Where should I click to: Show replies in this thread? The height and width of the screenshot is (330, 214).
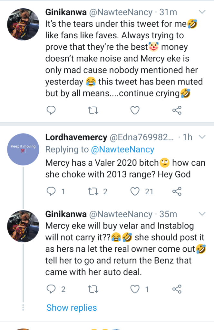pyautogui.click(x=72, y=308)
